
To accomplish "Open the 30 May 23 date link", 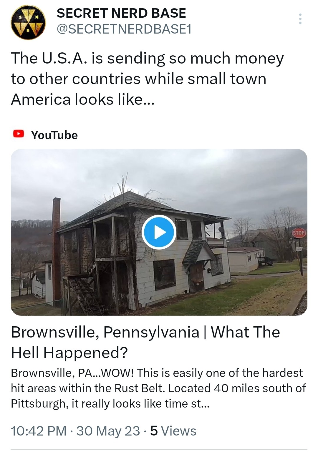I will 108,431.
